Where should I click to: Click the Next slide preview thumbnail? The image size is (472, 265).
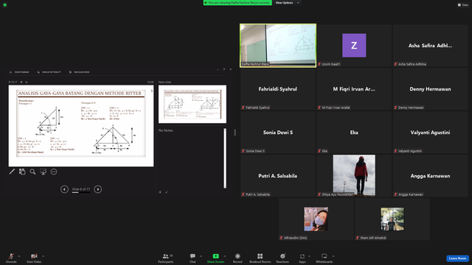pos(192,105)
